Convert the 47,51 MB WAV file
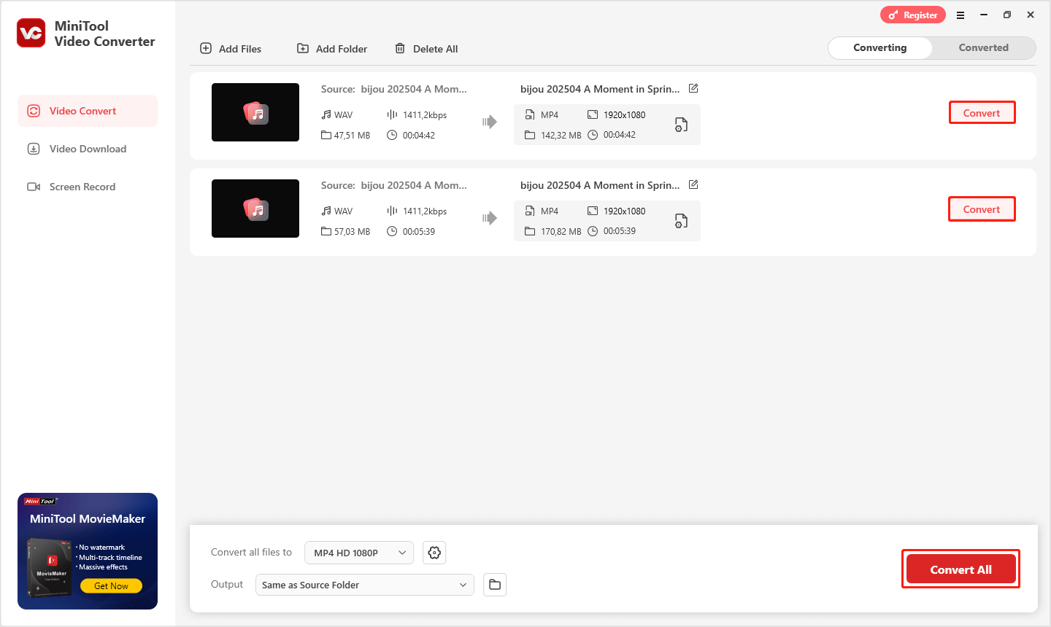1051x627 pixels. pos(982,113)
